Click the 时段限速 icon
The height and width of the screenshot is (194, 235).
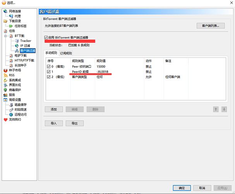tap(11, 110)
